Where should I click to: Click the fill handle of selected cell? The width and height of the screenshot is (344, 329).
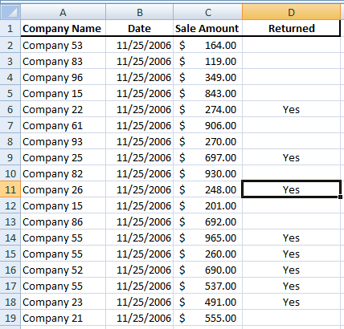point(340,197)
